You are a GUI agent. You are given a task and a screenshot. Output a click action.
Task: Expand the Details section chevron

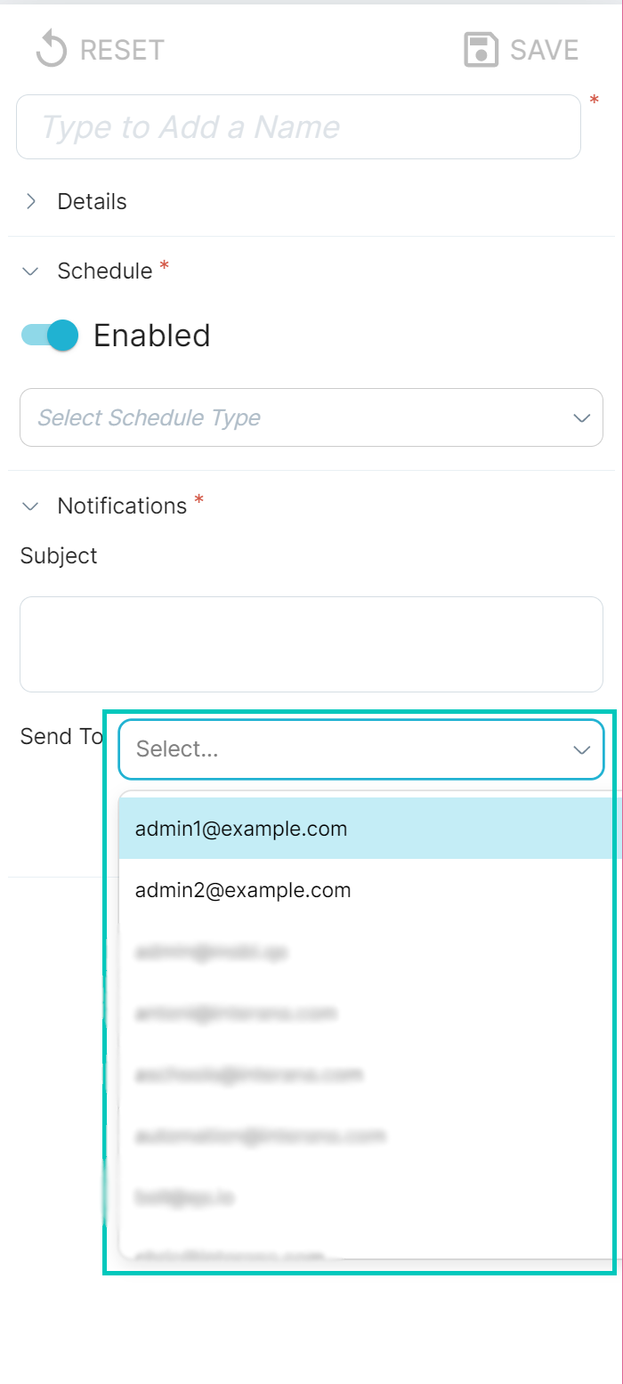click(31, 201)
